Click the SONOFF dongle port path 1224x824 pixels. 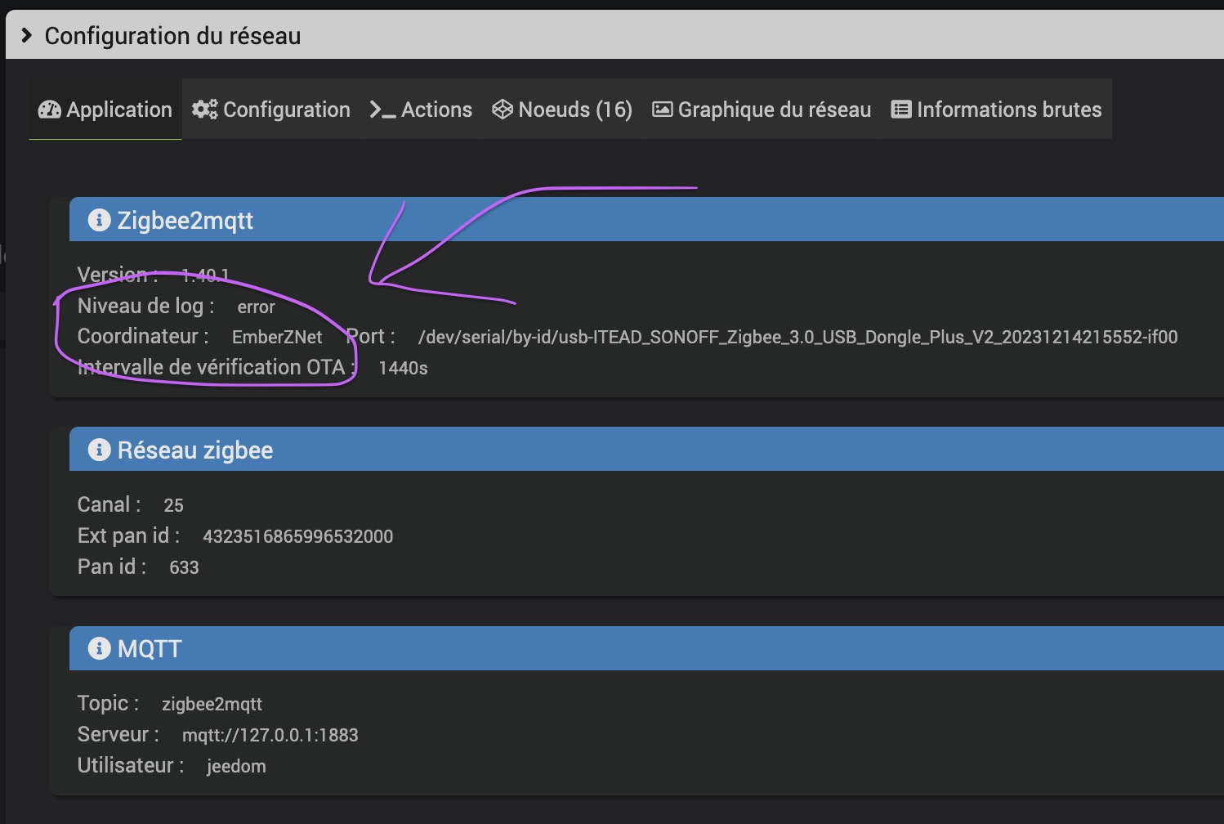pos(797,337)
